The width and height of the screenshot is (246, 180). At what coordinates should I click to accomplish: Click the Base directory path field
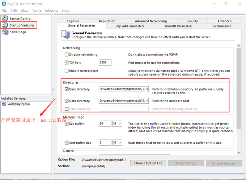click(124, 89)
